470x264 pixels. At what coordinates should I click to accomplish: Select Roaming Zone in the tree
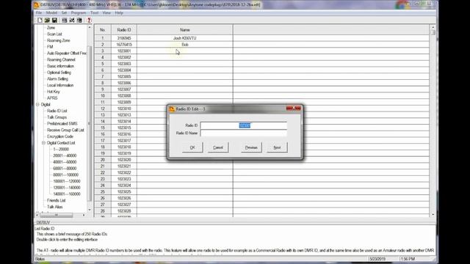59,40
